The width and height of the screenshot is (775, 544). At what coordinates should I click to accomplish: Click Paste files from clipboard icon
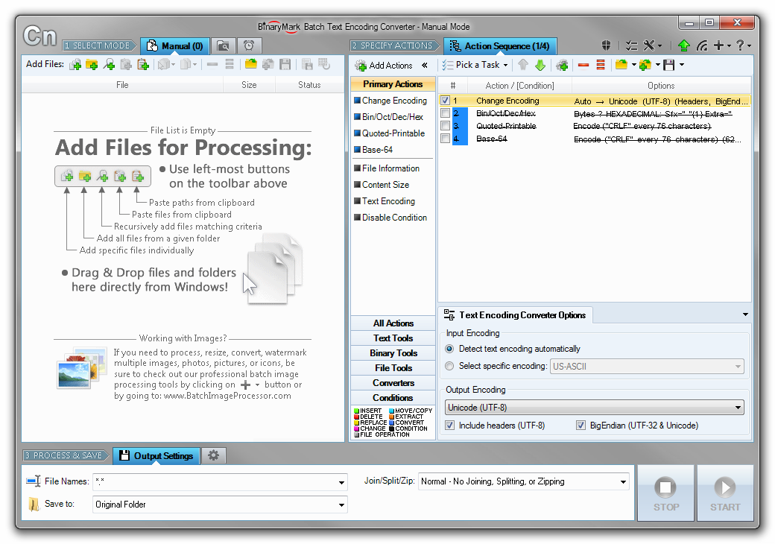[125, 65]
